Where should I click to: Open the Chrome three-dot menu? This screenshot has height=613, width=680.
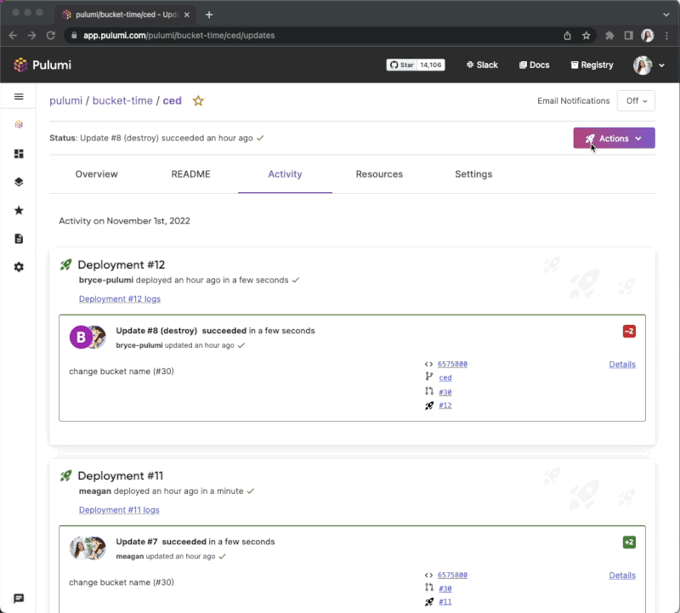coord(667,36)
